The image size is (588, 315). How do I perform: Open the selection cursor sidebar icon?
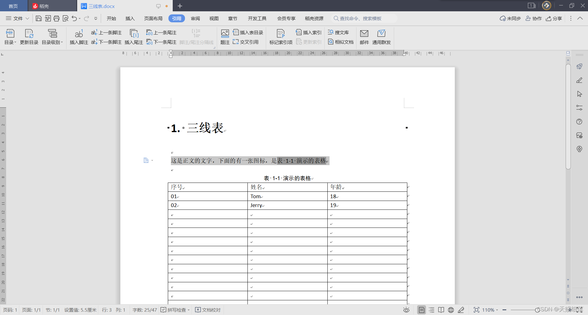579,94
